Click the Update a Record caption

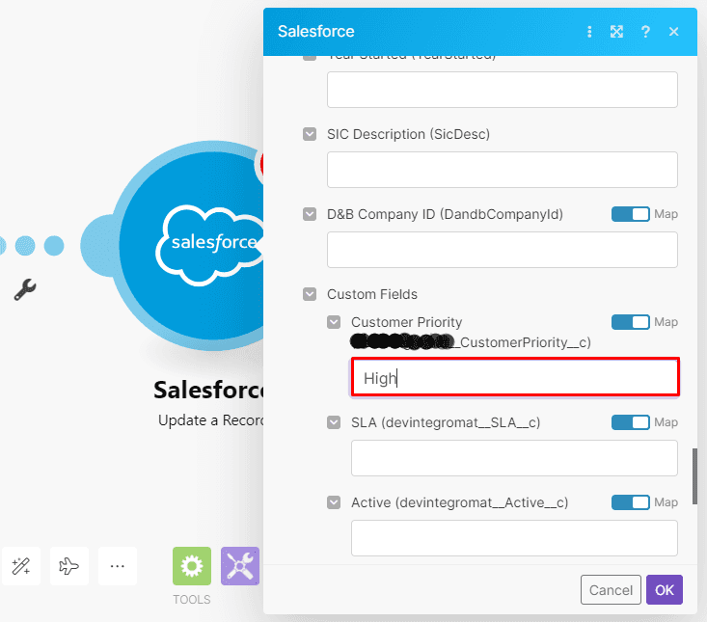click(211, 420)
